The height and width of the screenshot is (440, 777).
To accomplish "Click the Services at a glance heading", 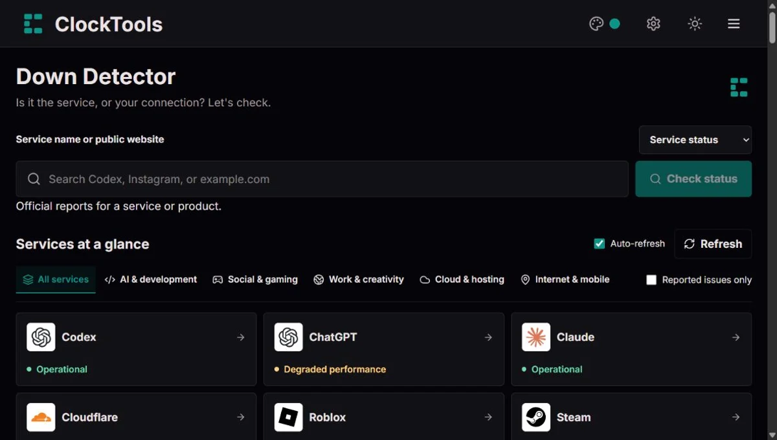I will tap(82, 244).
